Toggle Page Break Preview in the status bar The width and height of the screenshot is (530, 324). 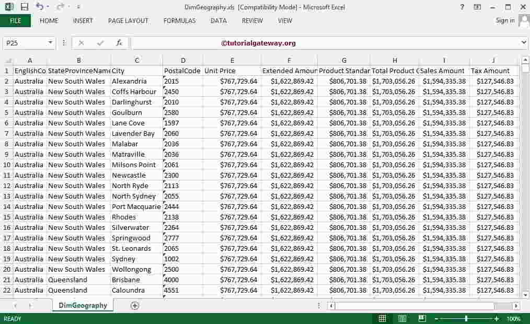tap(422, 318)
